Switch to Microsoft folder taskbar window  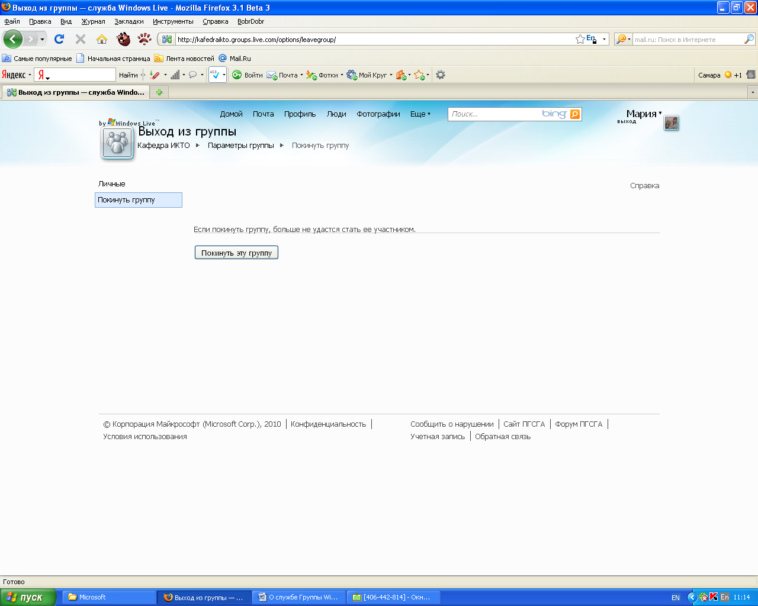point(109,597)
